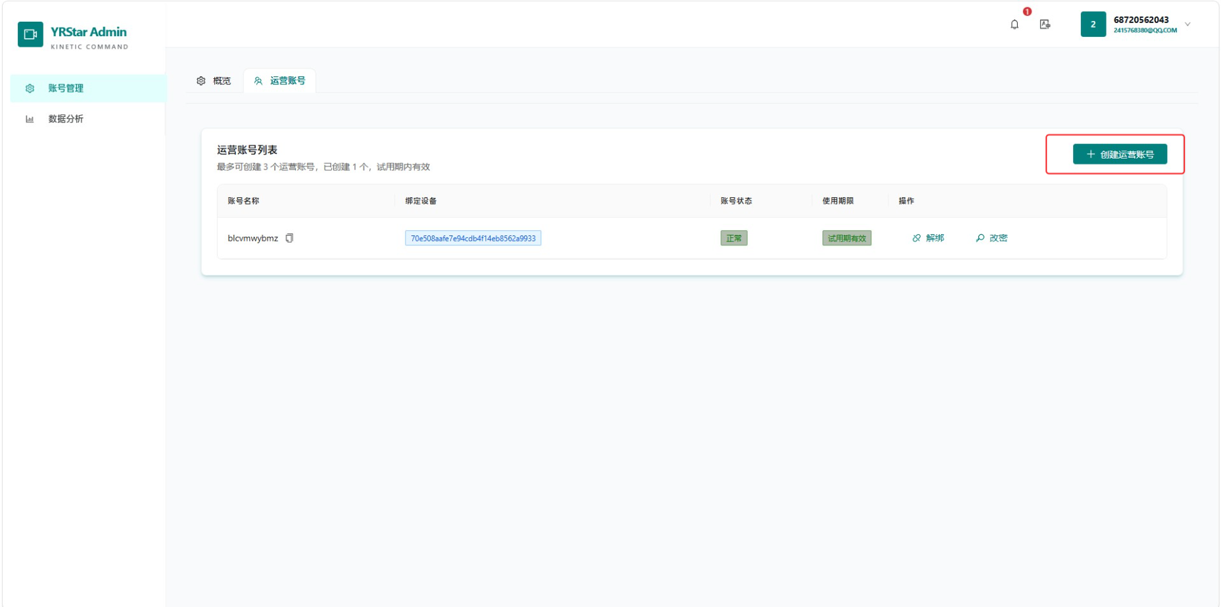This screenshot has height=607, width=1221.
Task: Click 改密 to change the password
Action: 992,238
